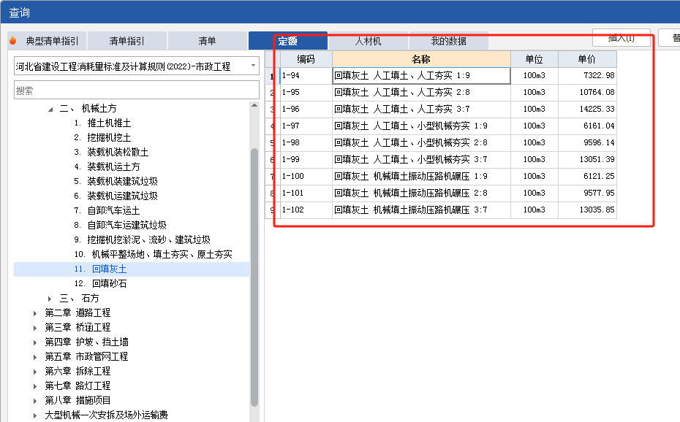The width and height of the screenshot is (680, 422).
Task: Select code cell 1-102
Action: 306,210
